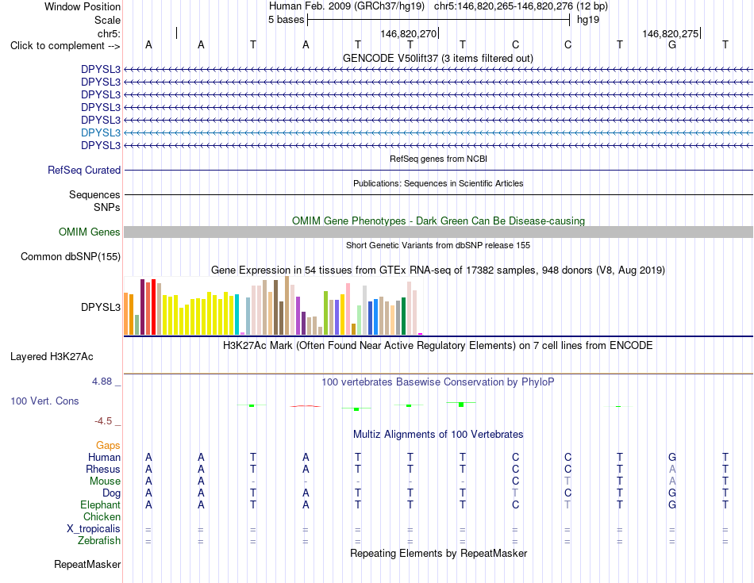Click the faded T base in the Dog row
The width and height of the screenshot is (754, 583).
515,493
